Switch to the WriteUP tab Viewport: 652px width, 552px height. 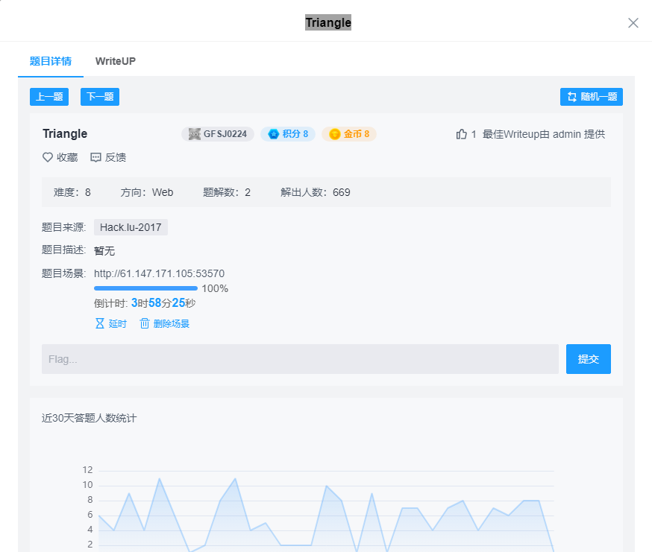coord(115,61)
